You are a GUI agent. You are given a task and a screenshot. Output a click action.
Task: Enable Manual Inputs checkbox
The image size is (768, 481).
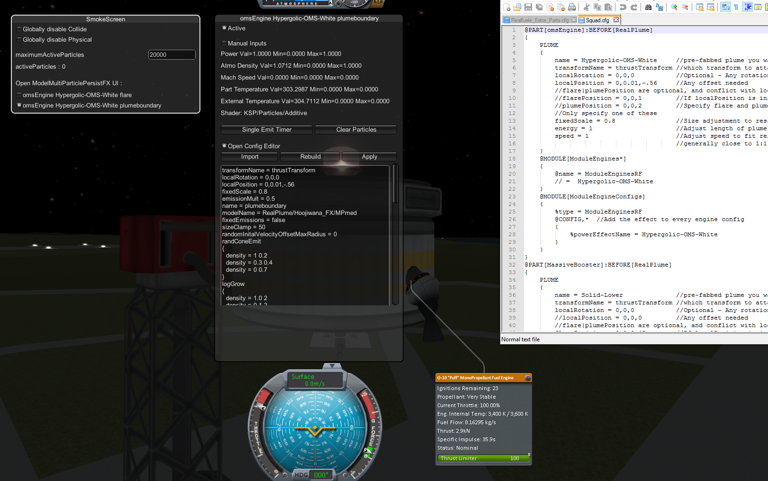click(x=224, y=43)
